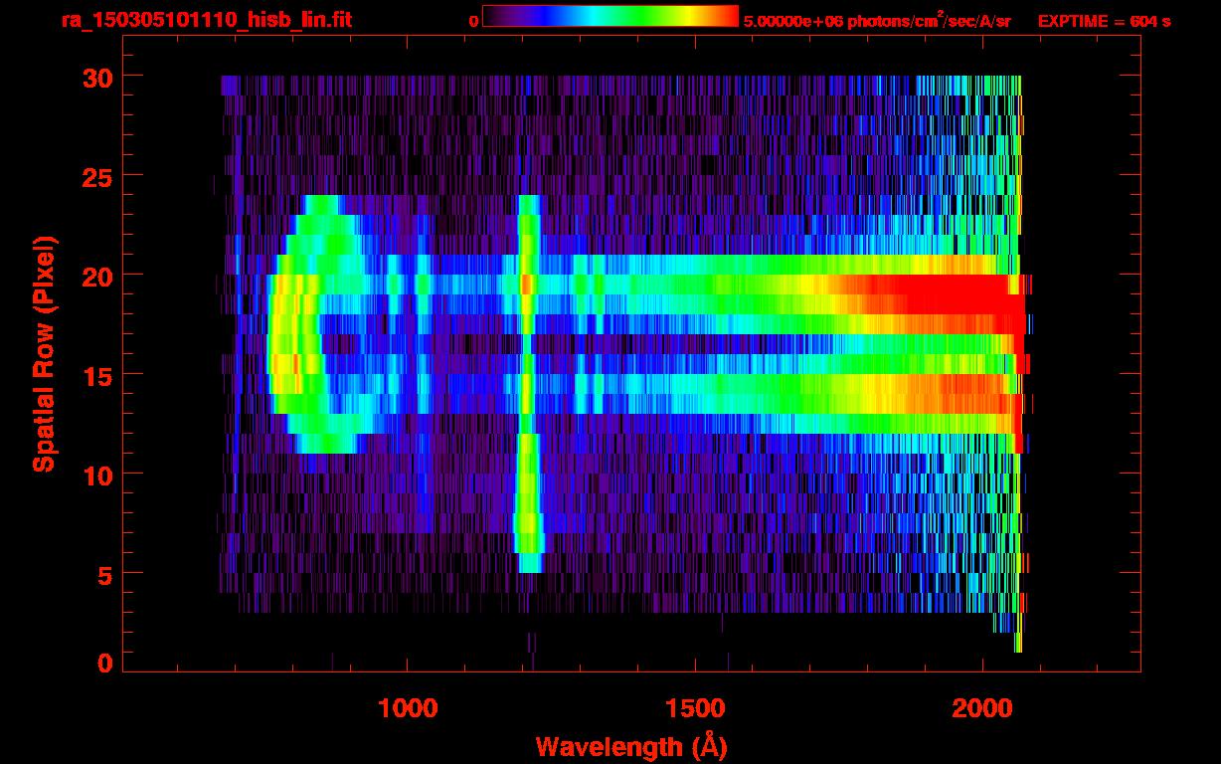Click the y-axis tick label 15
The height and width of the screenshot is (764, 1221).
97,375
